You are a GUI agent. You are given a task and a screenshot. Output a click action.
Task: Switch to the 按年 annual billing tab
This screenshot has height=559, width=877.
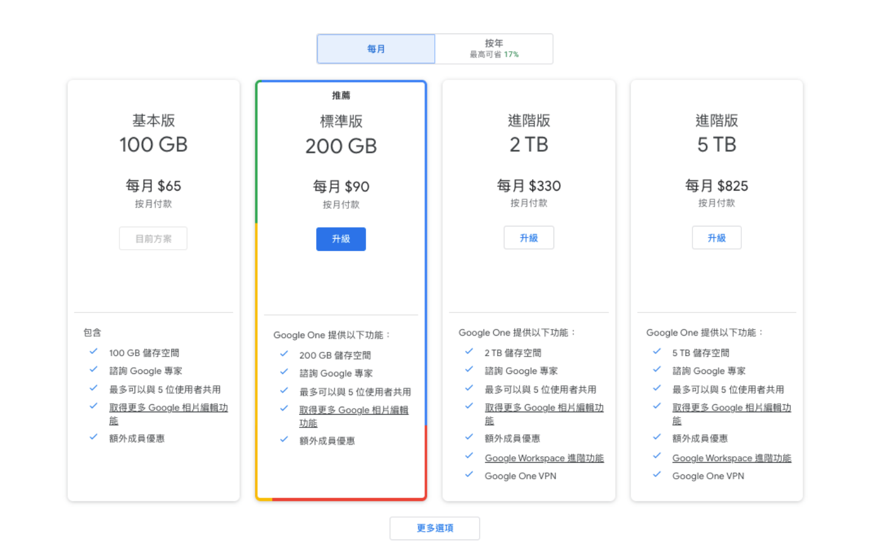(x=493, y=48)
